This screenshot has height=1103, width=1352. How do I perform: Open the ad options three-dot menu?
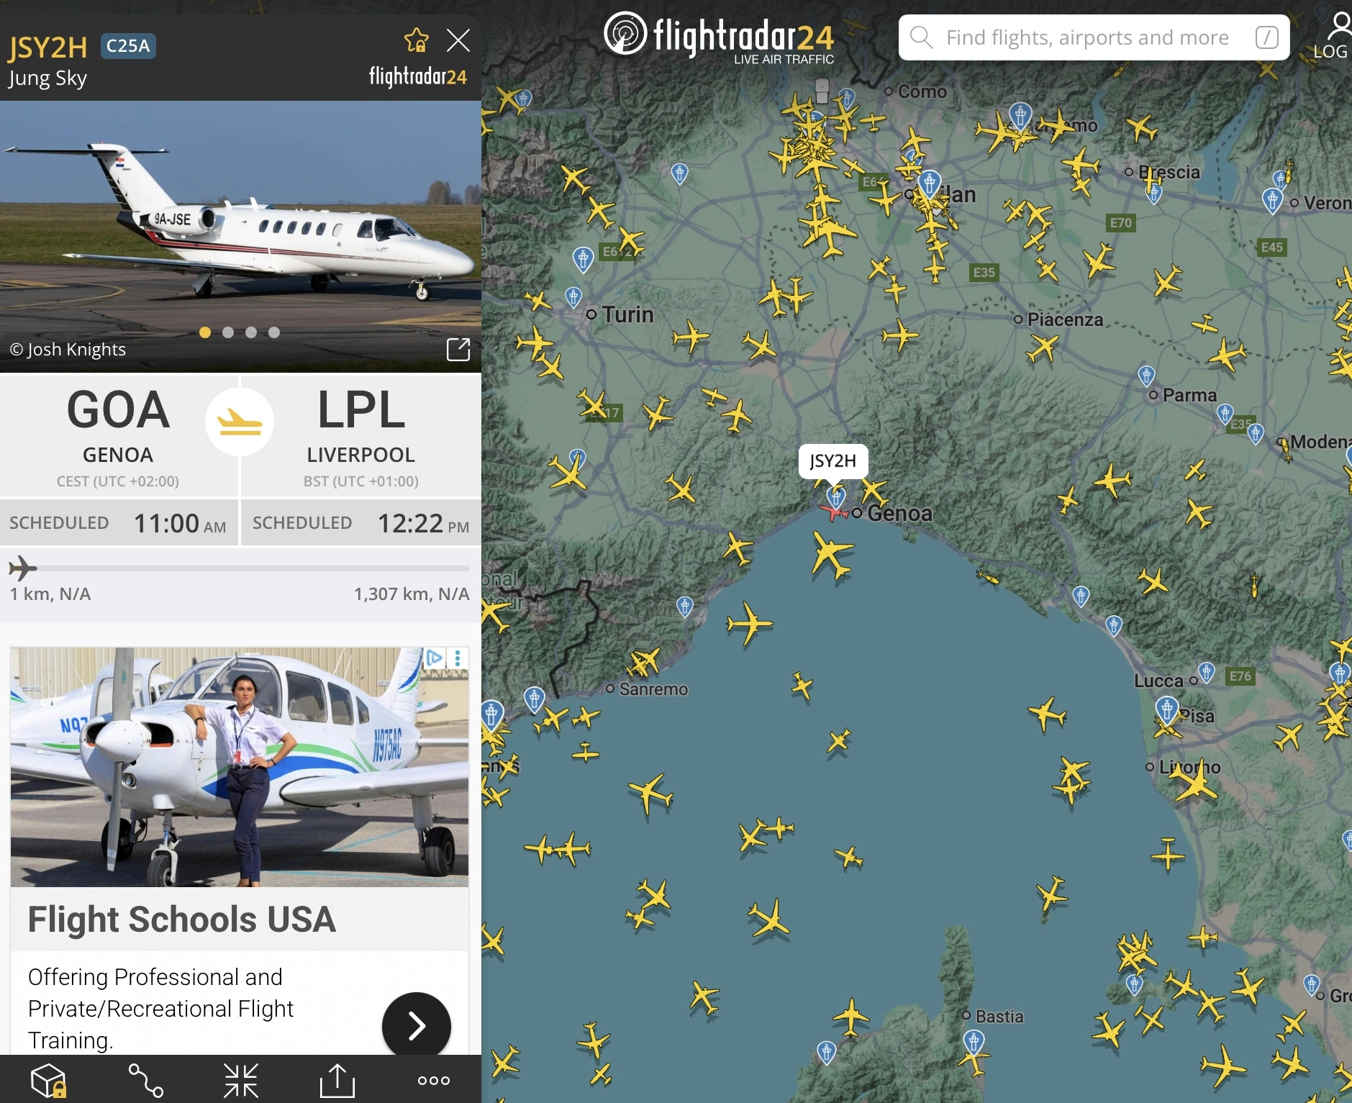(458, 658)
